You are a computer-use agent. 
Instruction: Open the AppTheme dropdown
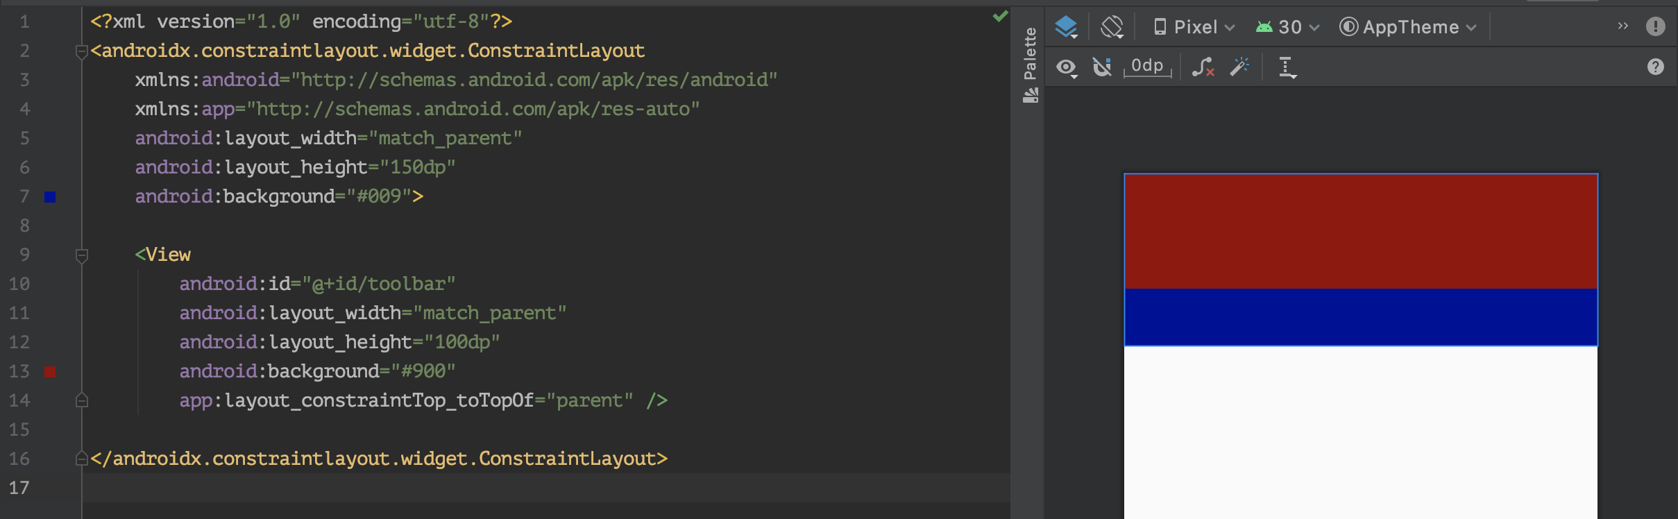point(1408,27)
